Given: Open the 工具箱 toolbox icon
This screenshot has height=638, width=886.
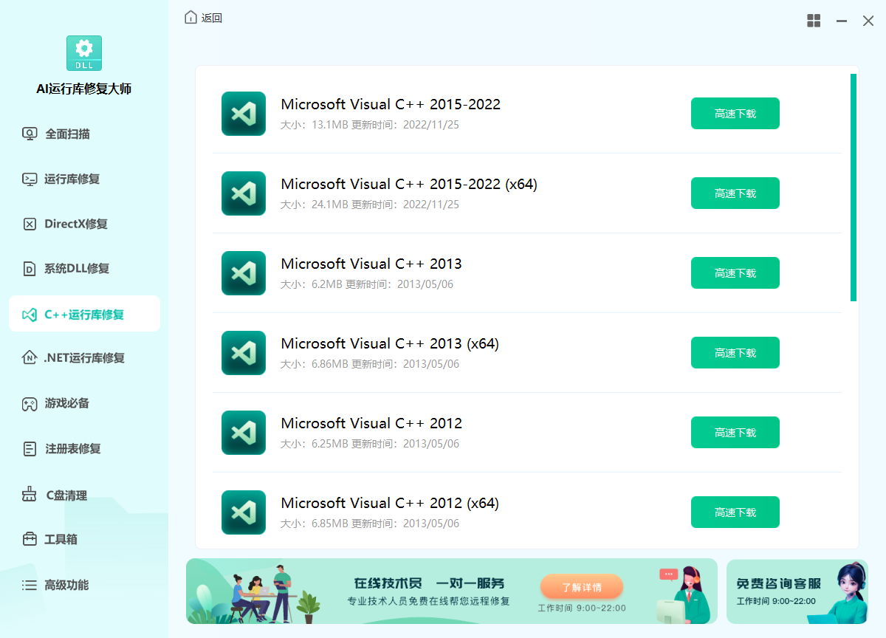Looking at the screenshot, I should tap(30, 539).
